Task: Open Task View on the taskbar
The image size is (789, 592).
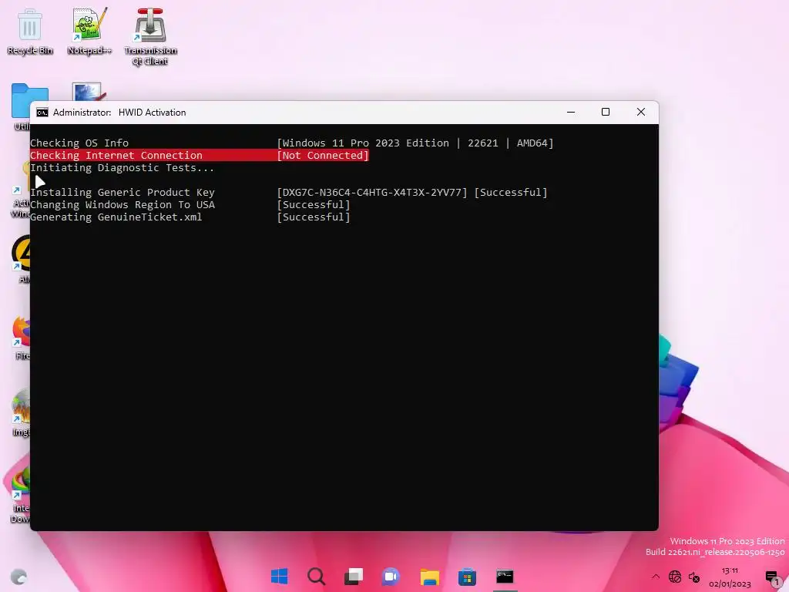Action: click(x=353, y=576)
